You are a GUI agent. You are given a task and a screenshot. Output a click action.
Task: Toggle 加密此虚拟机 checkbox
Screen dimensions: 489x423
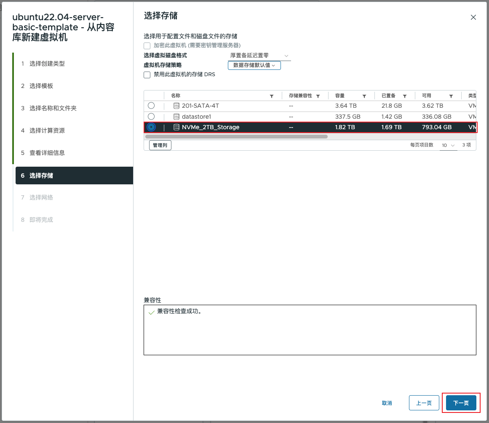147,46
